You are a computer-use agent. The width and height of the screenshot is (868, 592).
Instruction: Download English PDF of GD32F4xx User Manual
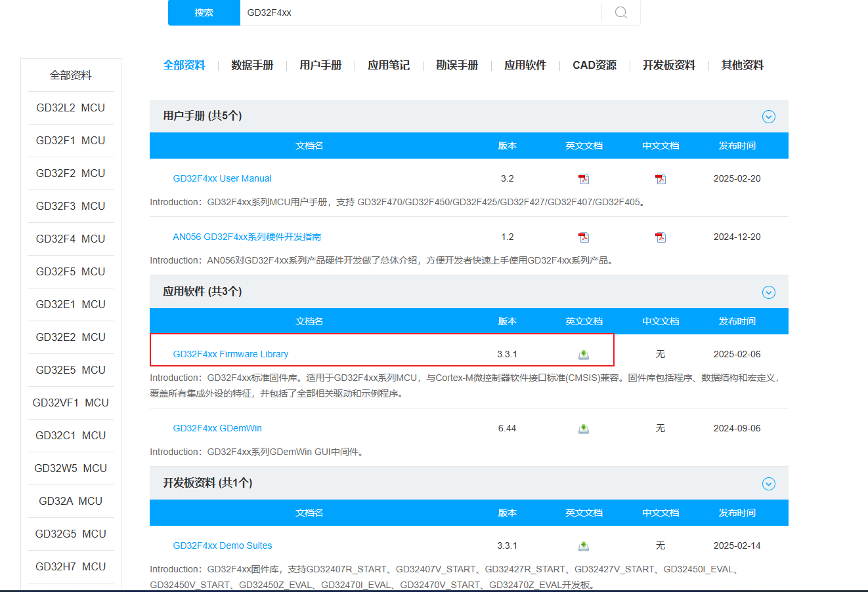(584, 178)
